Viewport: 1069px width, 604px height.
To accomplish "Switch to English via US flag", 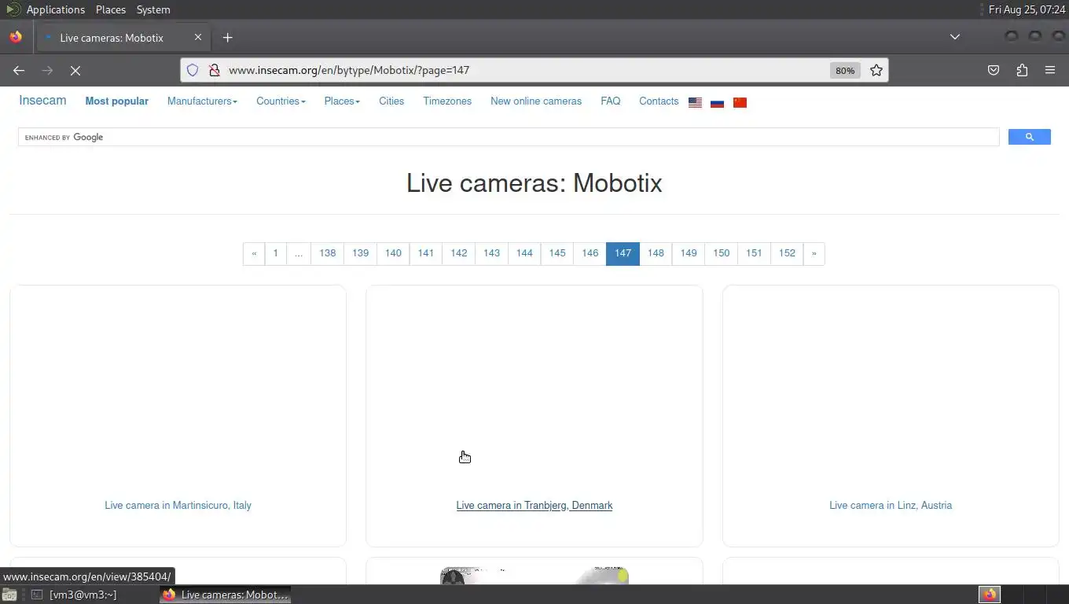I will (695, 102).
